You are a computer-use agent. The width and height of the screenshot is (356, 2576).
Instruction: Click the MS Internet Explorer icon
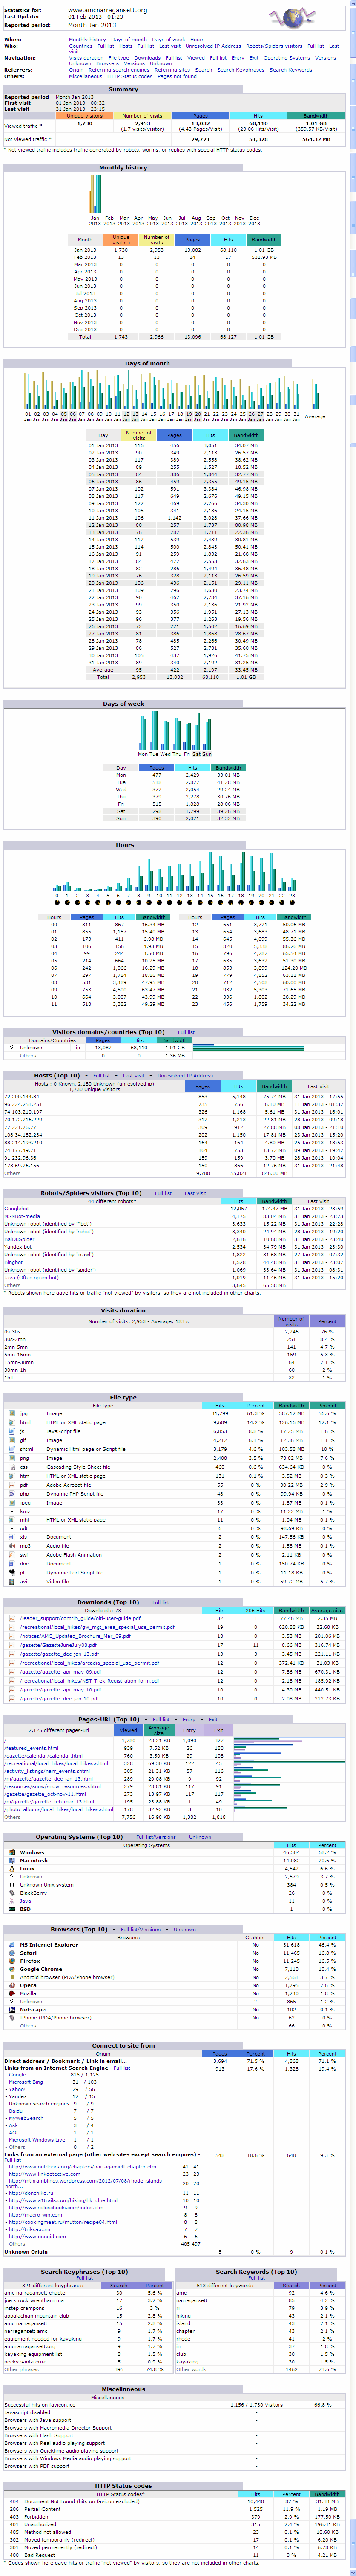[11, 1944]
